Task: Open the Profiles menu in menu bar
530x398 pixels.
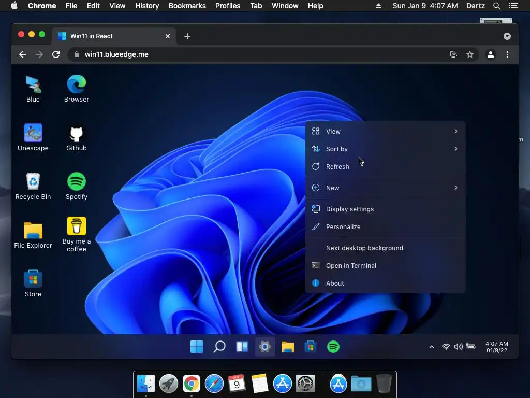Action: tap(228, 6)
